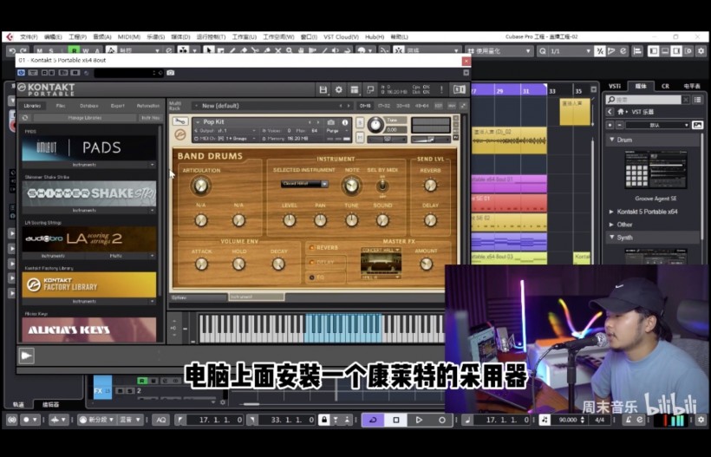Toggle the EQ effect in Master FX

[x=312, y=277]
